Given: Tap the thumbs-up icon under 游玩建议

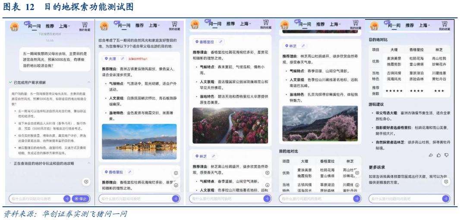Looking at the screenshot, I should [438, 155].
